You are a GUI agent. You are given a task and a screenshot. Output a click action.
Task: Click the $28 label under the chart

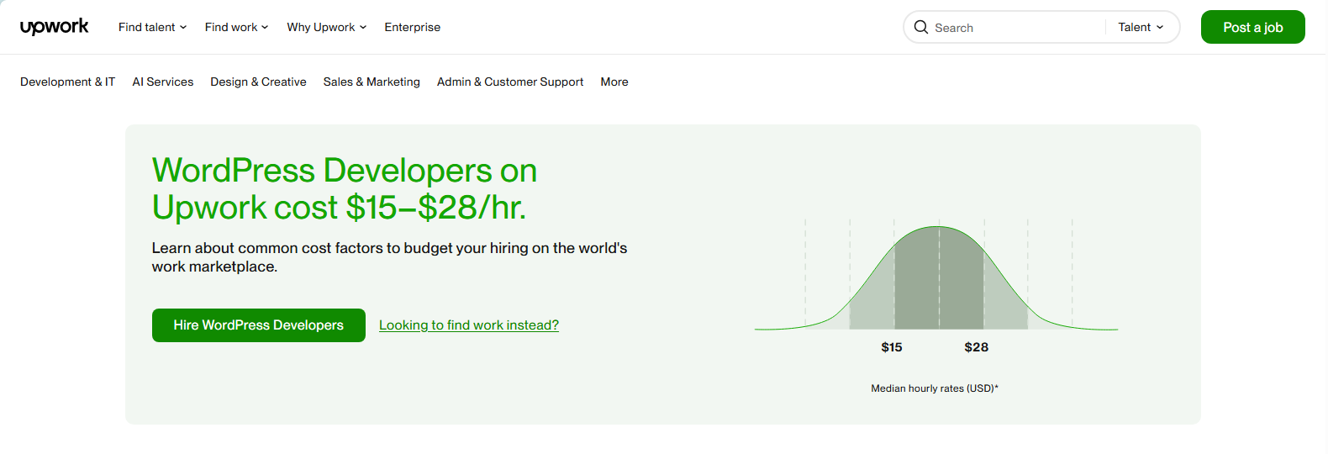click(977, 347)
